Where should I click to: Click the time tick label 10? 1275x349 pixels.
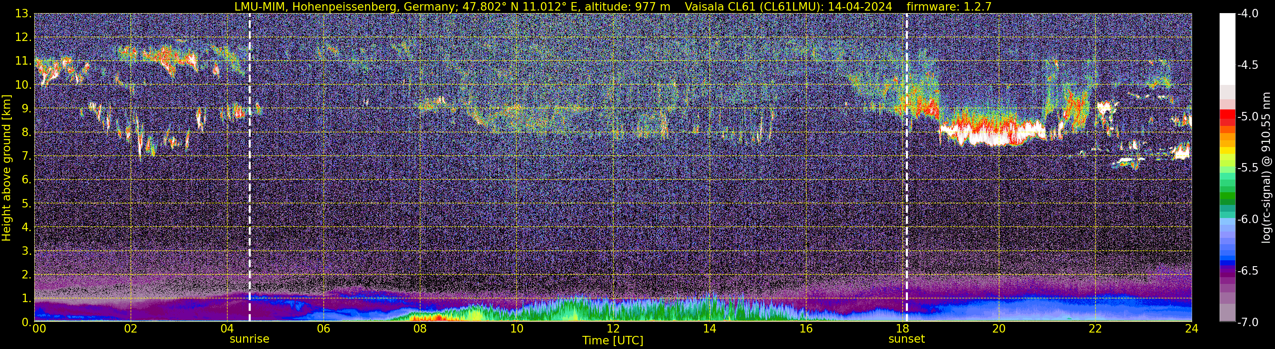pos(517,329)
